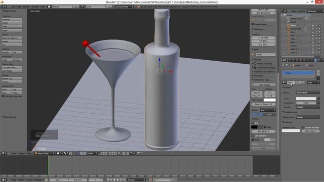
Task: Open the Surface Diffuse BSDF dropdown
Action: tap(308, 93)
